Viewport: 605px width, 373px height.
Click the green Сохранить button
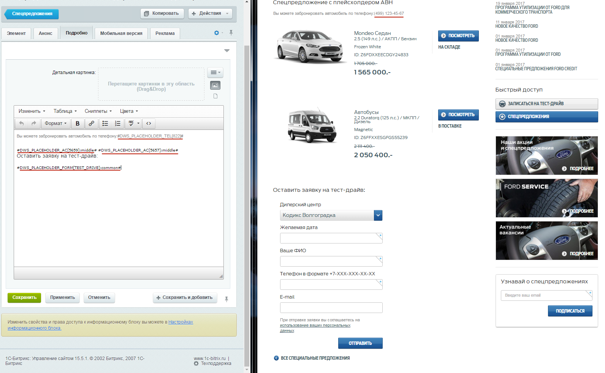point(24,297)
